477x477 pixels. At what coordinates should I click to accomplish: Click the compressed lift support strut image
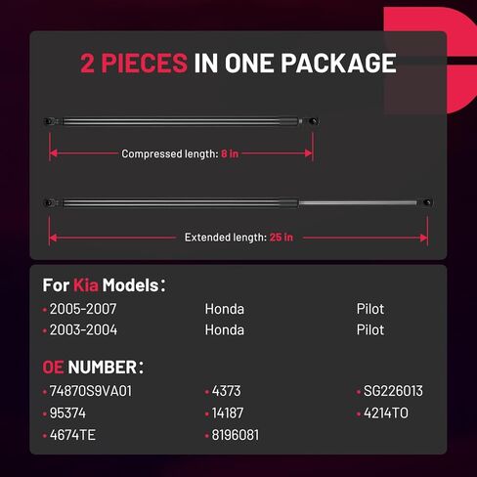181,121
